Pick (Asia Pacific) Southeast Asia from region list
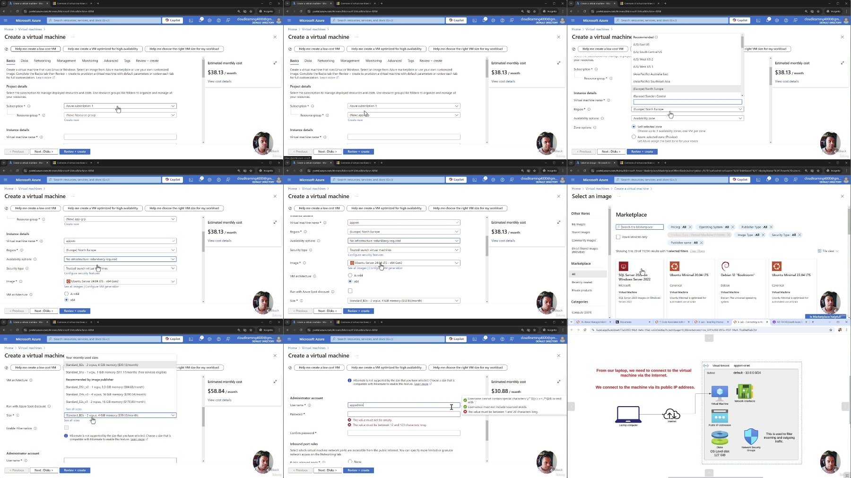This screenshot has height=478, width=851. [686, 81]
